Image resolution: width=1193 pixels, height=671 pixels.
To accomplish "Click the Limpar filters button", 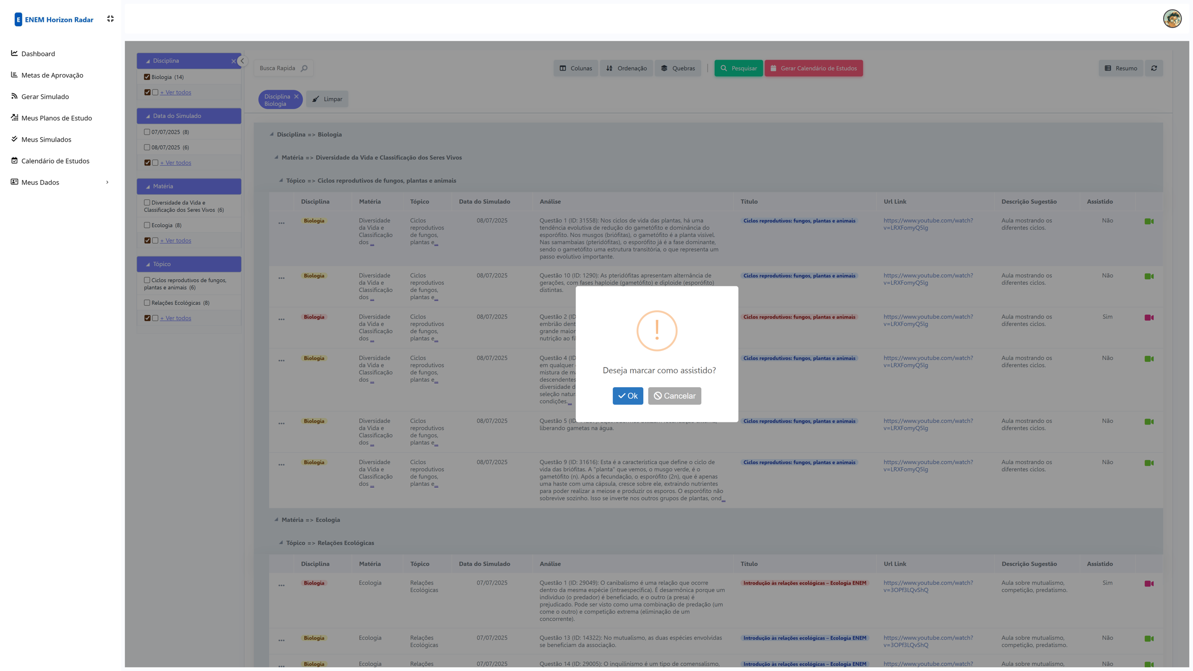I will click(x=327, y=99).
